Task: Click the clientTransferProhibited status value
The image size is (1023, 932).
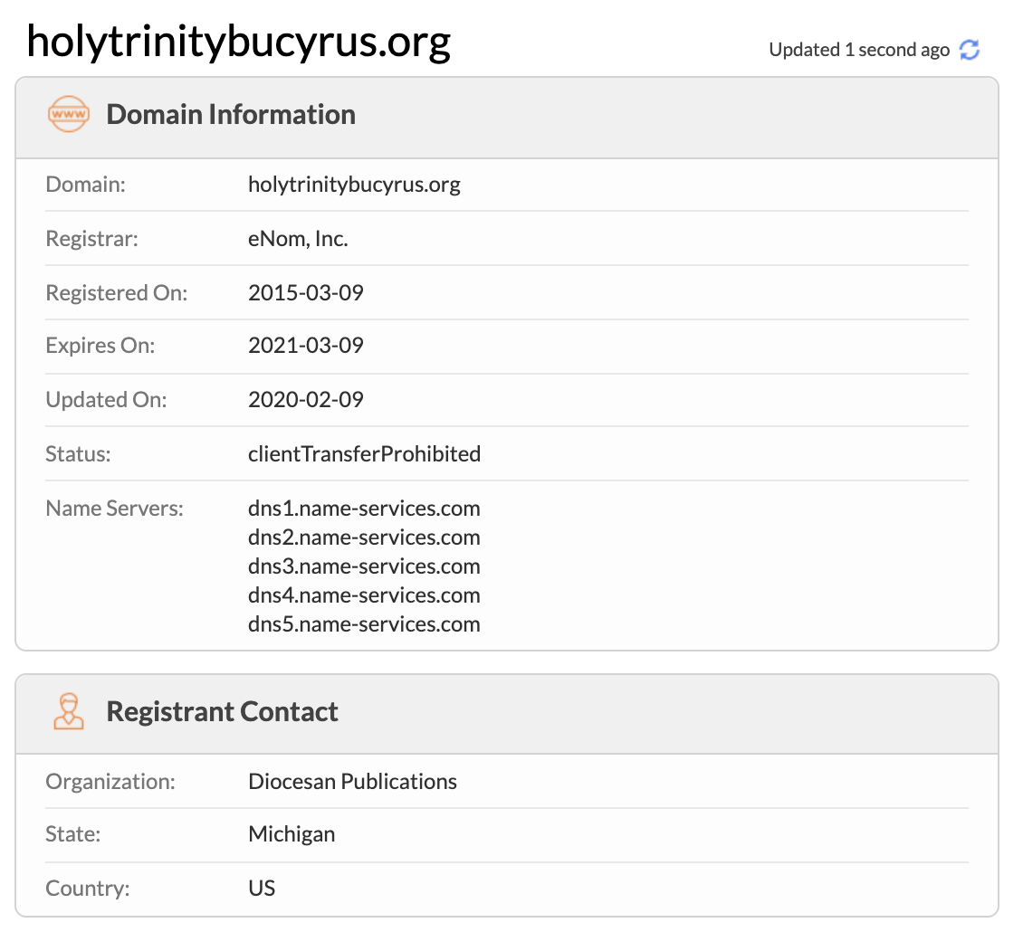Action: 364,454
